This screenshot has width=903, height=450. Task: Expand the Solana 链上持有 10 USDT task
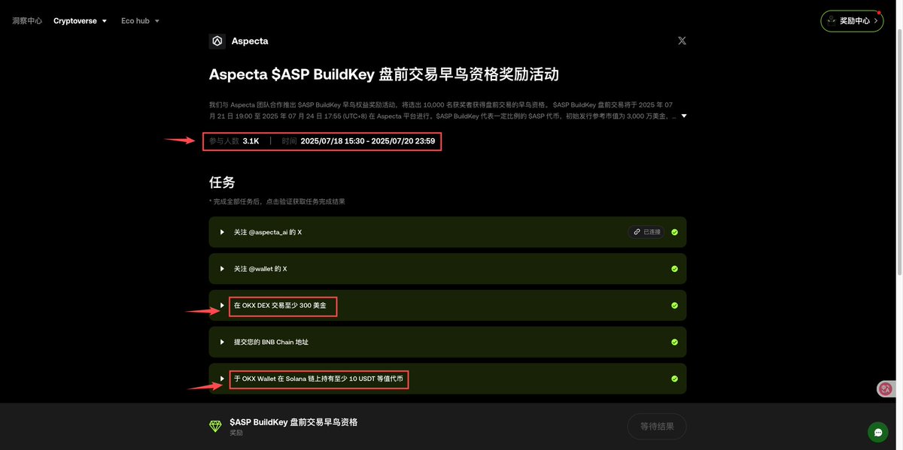pos(222,379)
